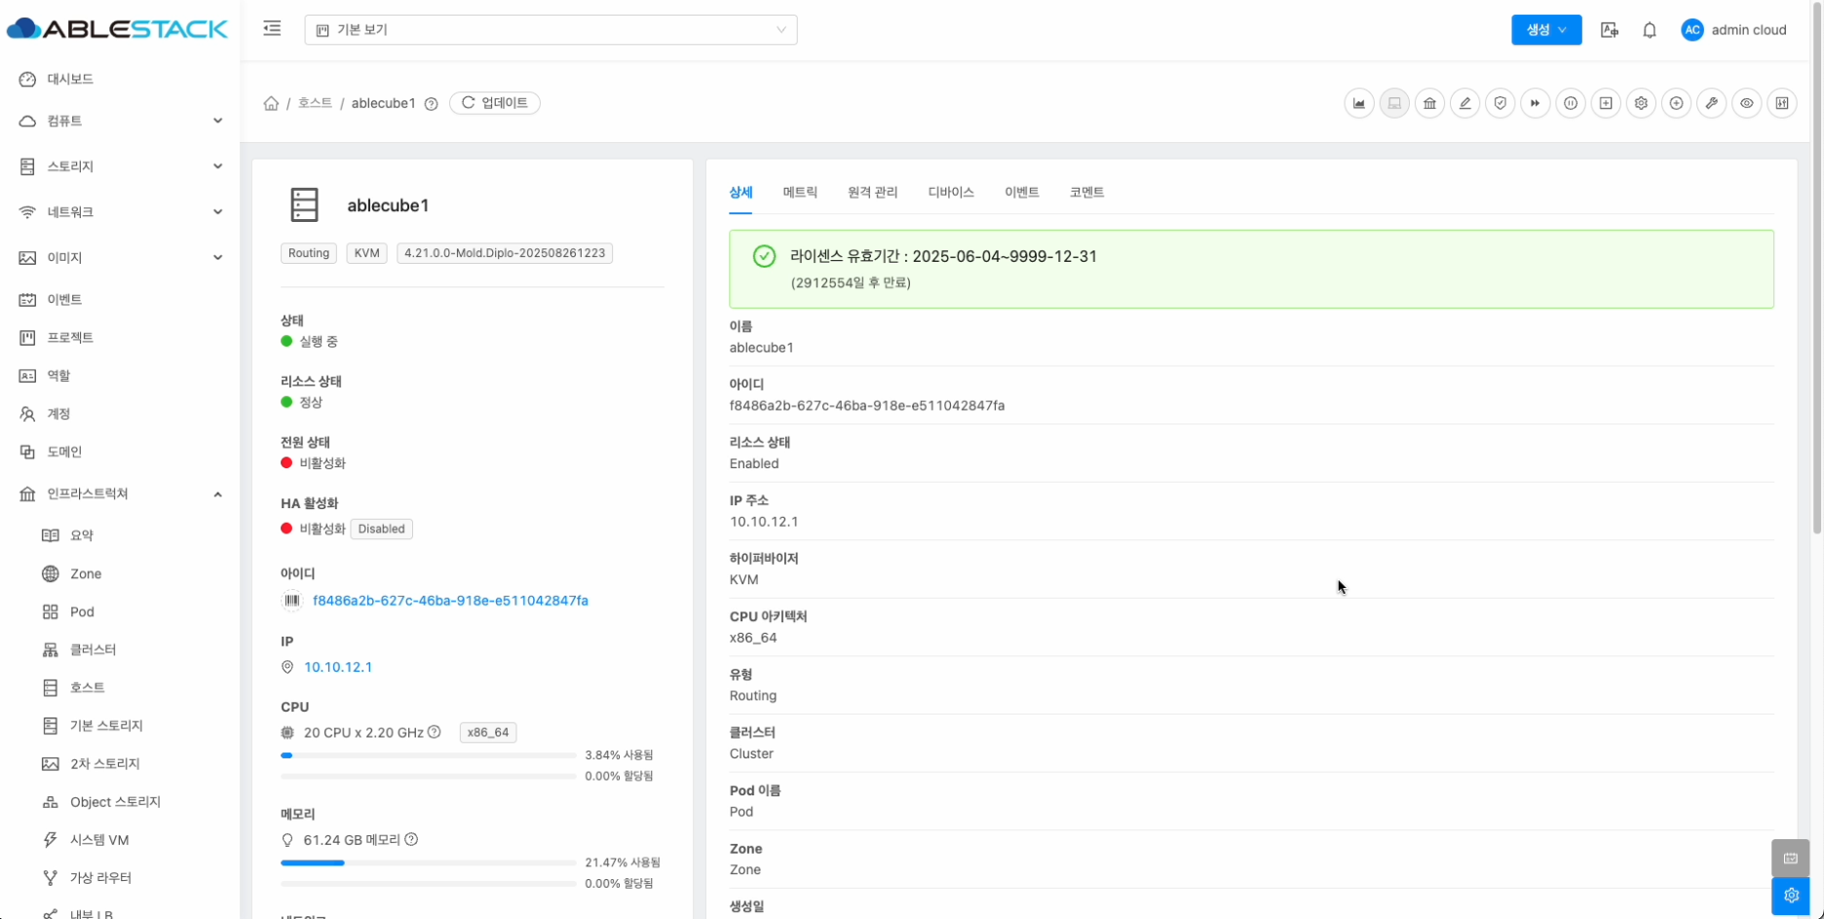This screenshot has height=919, width=1824.
Task: Click the area chart icon in host toolbar
Action: 1359,103
